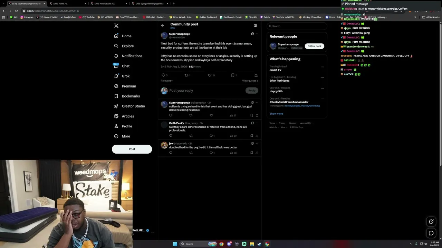Open Creator Studio in the sidebar
The image size is (442, 248).
click(129, 106)
